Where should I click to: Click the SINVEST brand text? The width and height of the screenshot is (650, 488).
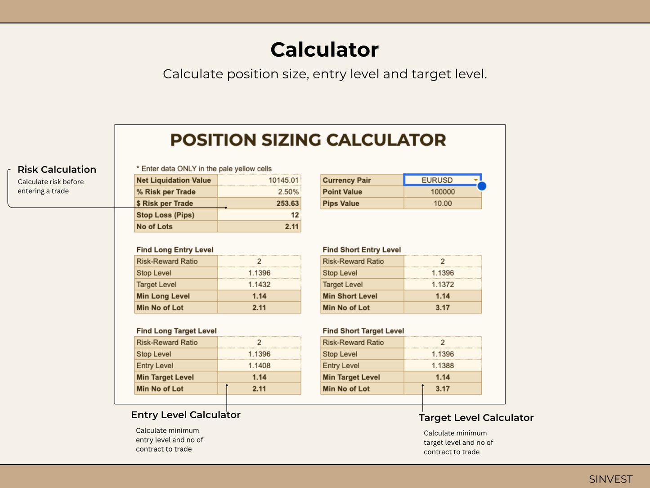coord(611,479)
